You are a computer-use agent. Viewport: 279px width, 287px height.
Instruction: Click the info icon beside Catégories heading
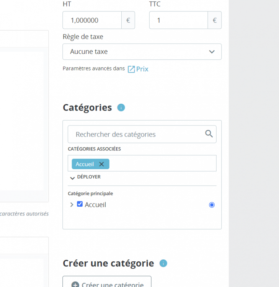coord(121,108)
